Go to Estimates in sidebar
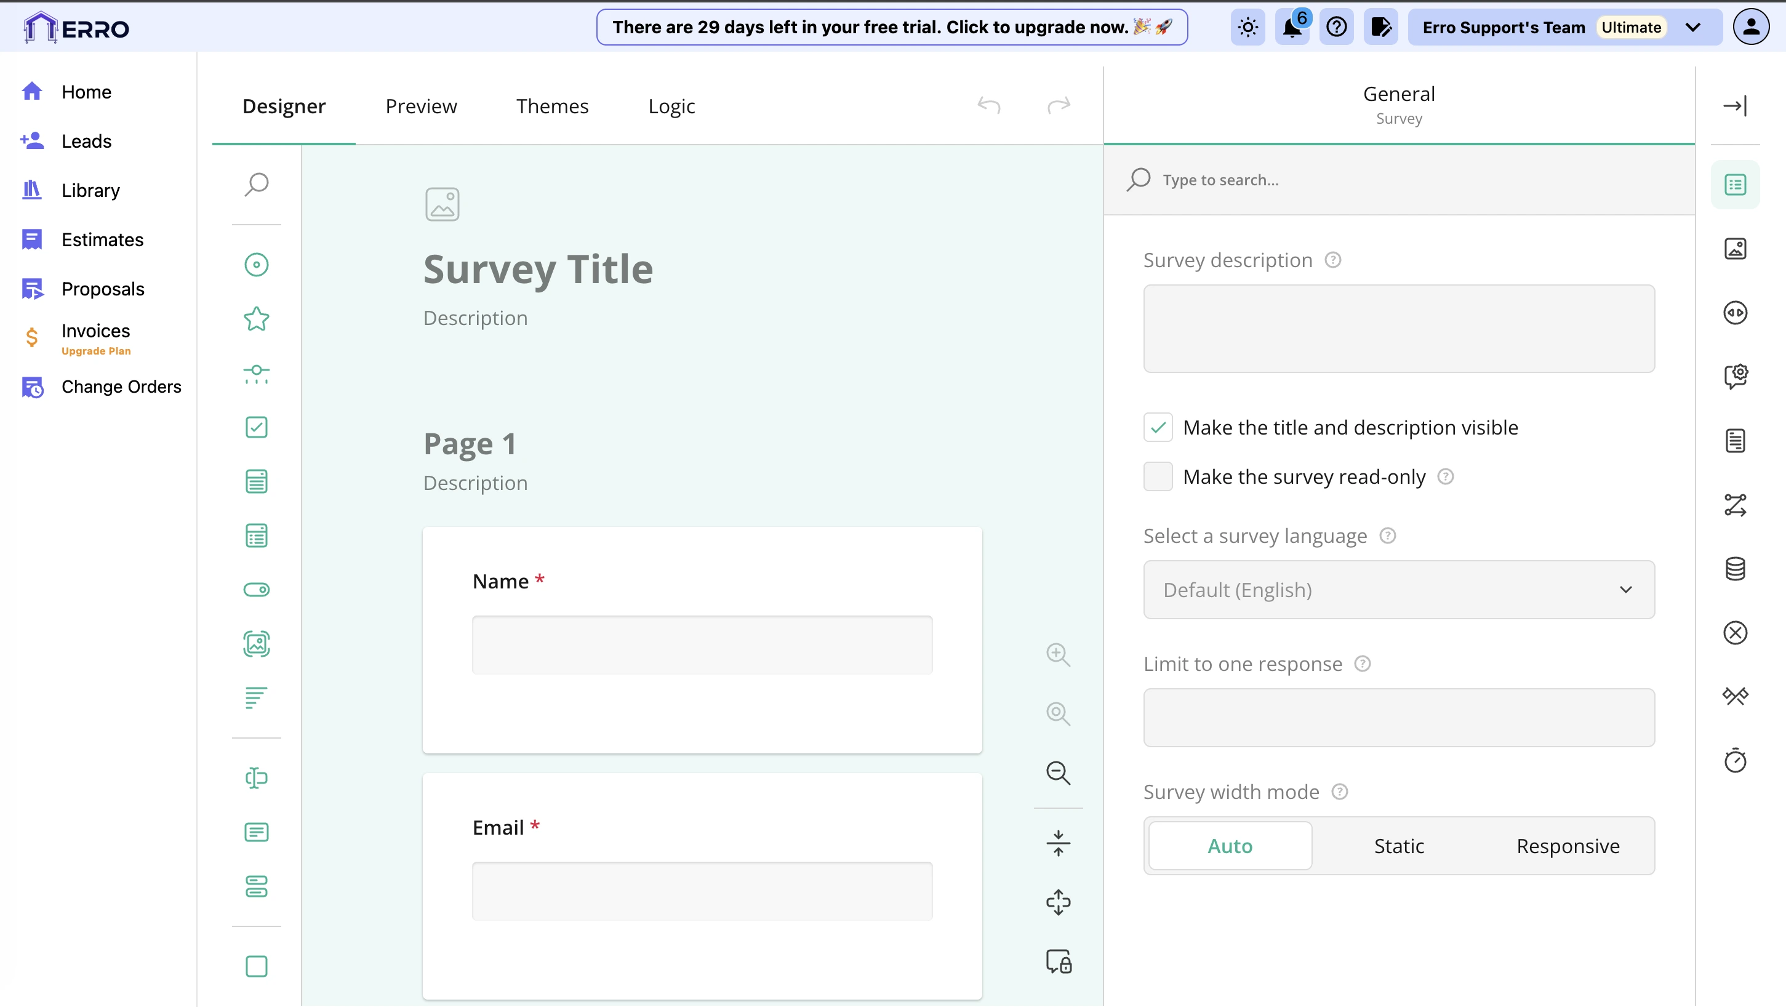 pos(102,240)
